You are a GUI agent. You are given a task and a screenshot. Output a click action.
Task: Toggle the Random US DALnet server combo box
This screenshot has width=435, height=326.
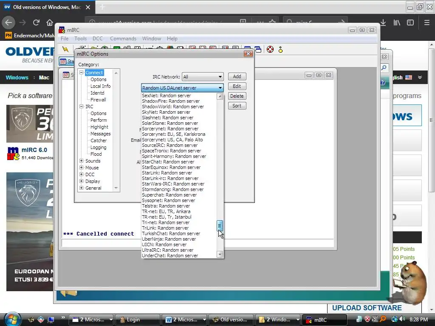(182, 88)
